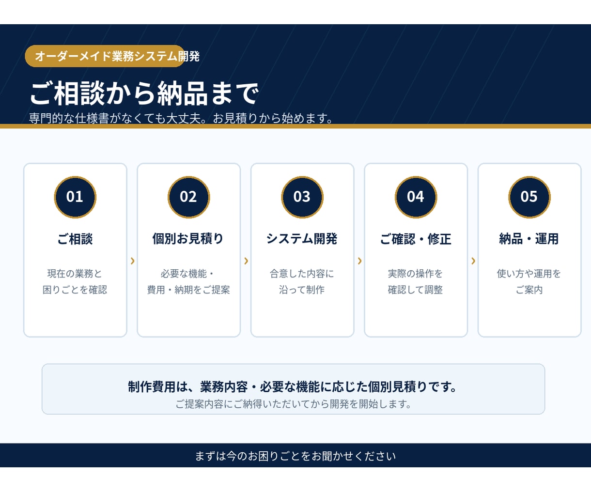The height and width of the screenshot is (492, 591).
Task: Select the ご相談 card title
Action: point(75,239)
